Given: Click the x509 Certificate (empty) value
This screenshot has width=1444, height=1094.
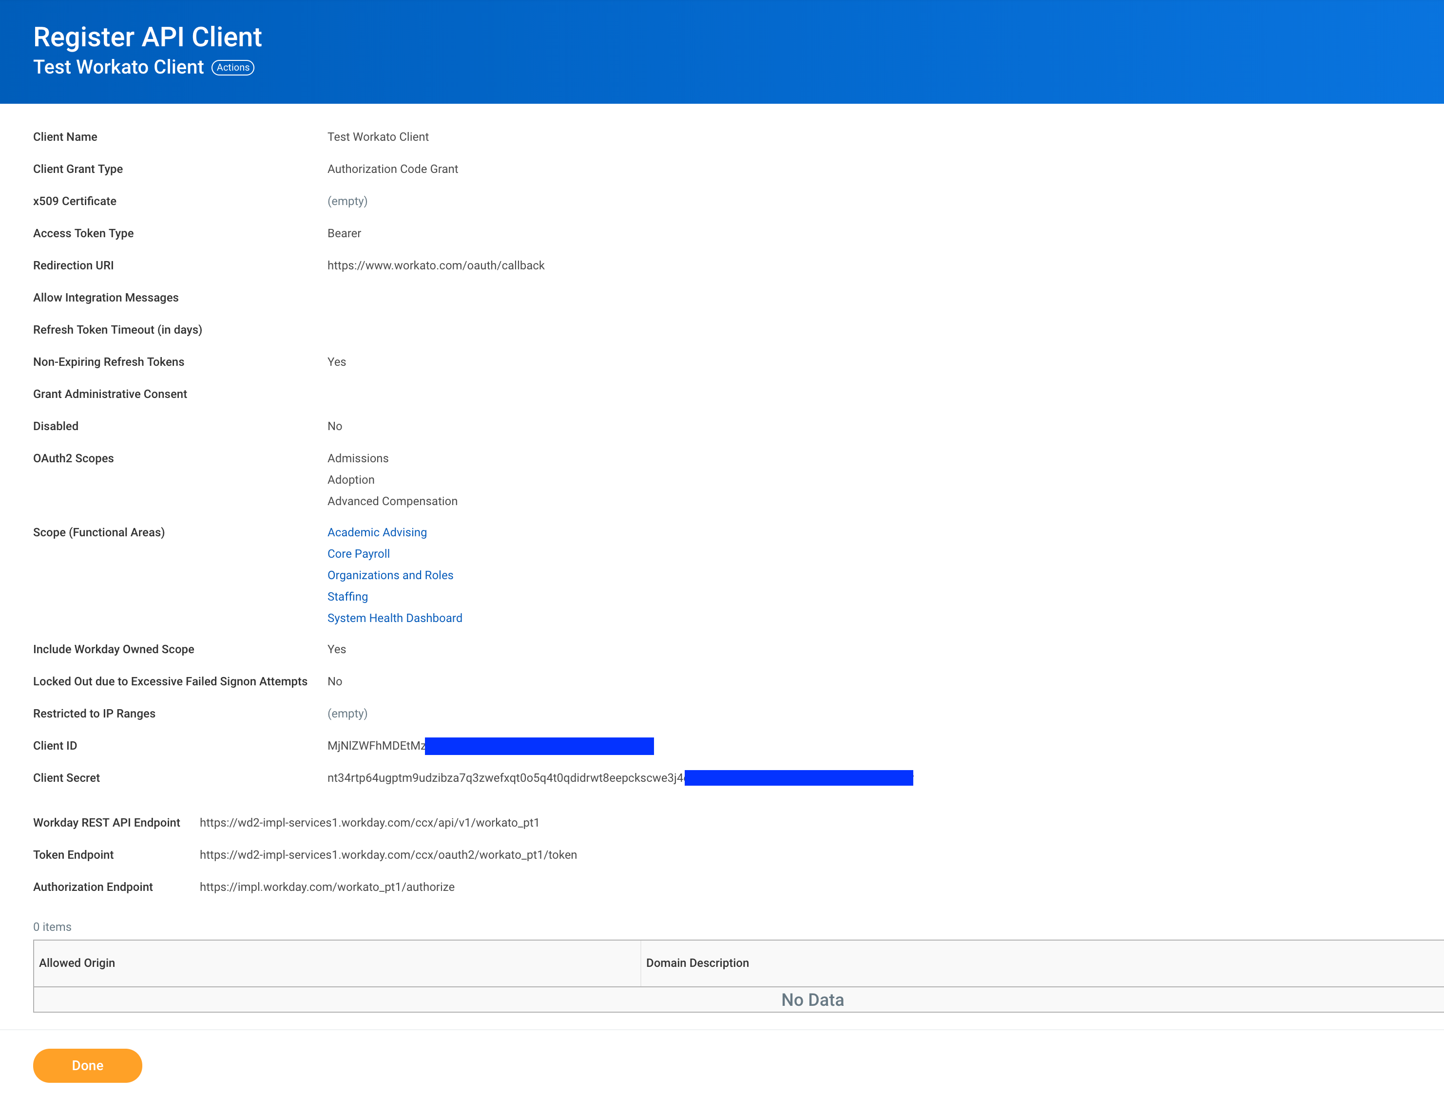Looking at the screenshot, I should coord(347,201).
